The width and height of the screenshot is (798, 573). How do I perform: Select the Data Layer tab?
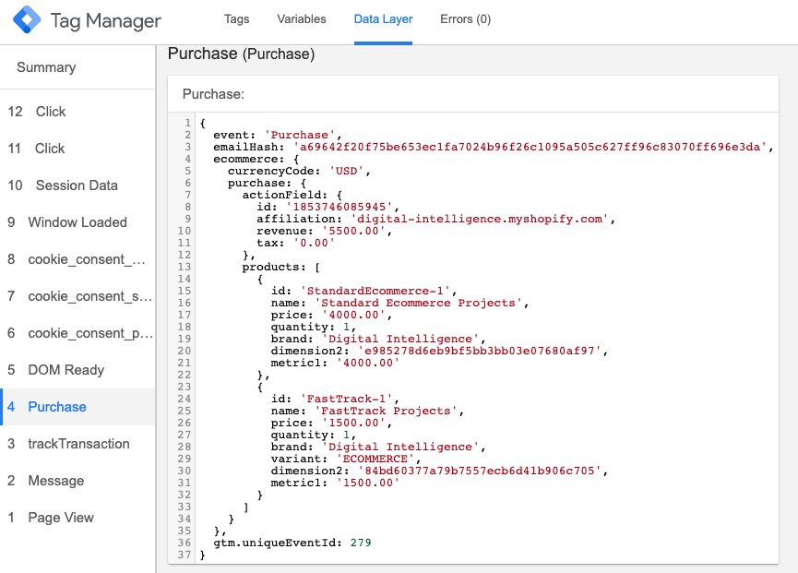pos(382,18)
